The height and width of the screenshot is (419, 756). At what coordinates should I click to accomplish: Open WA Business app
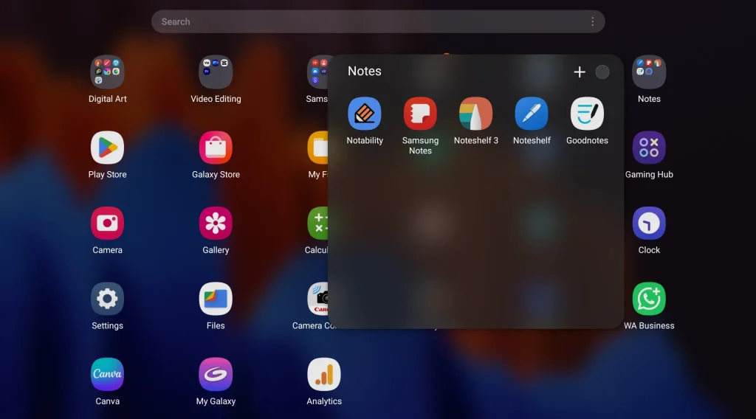point(649,299)
